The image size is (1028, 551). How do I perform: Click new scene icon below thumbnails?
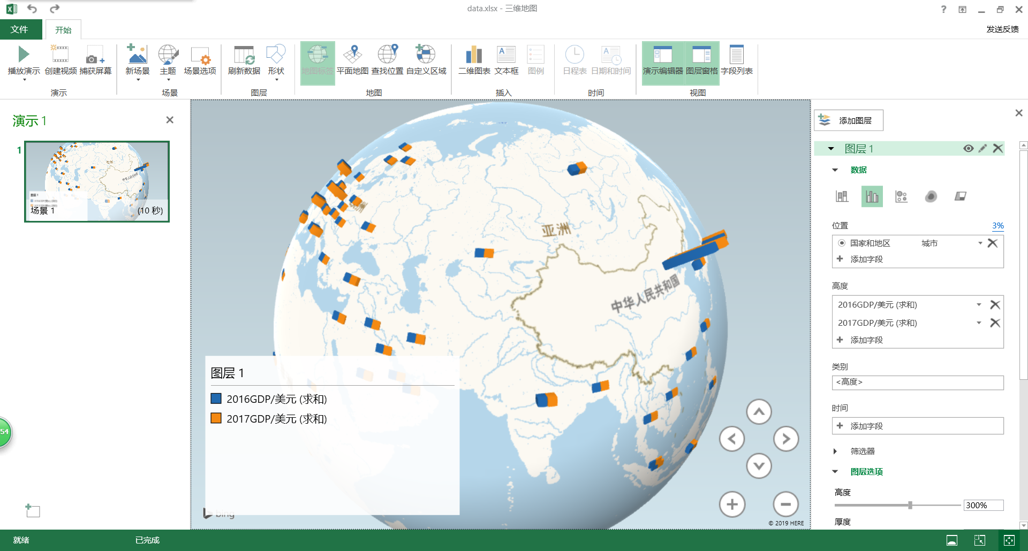click(x=33, y=510)
